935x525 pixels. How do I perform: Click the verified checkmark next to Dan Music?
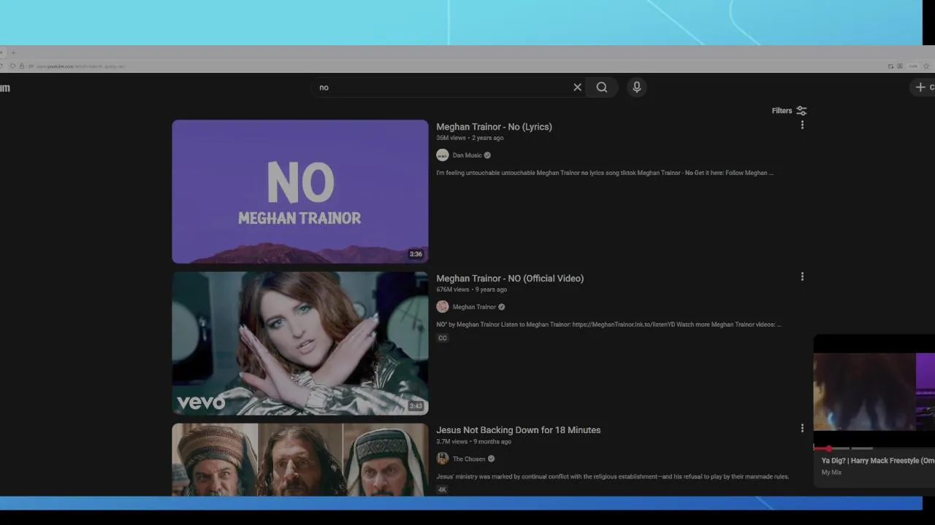coord(487,155)
